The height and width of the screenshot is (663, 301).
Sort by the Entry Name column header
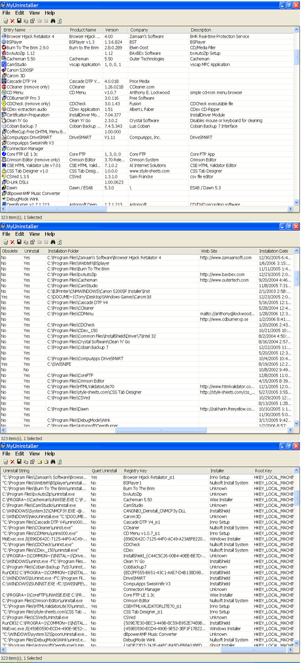pyautogui.click(x=34, y=30)
